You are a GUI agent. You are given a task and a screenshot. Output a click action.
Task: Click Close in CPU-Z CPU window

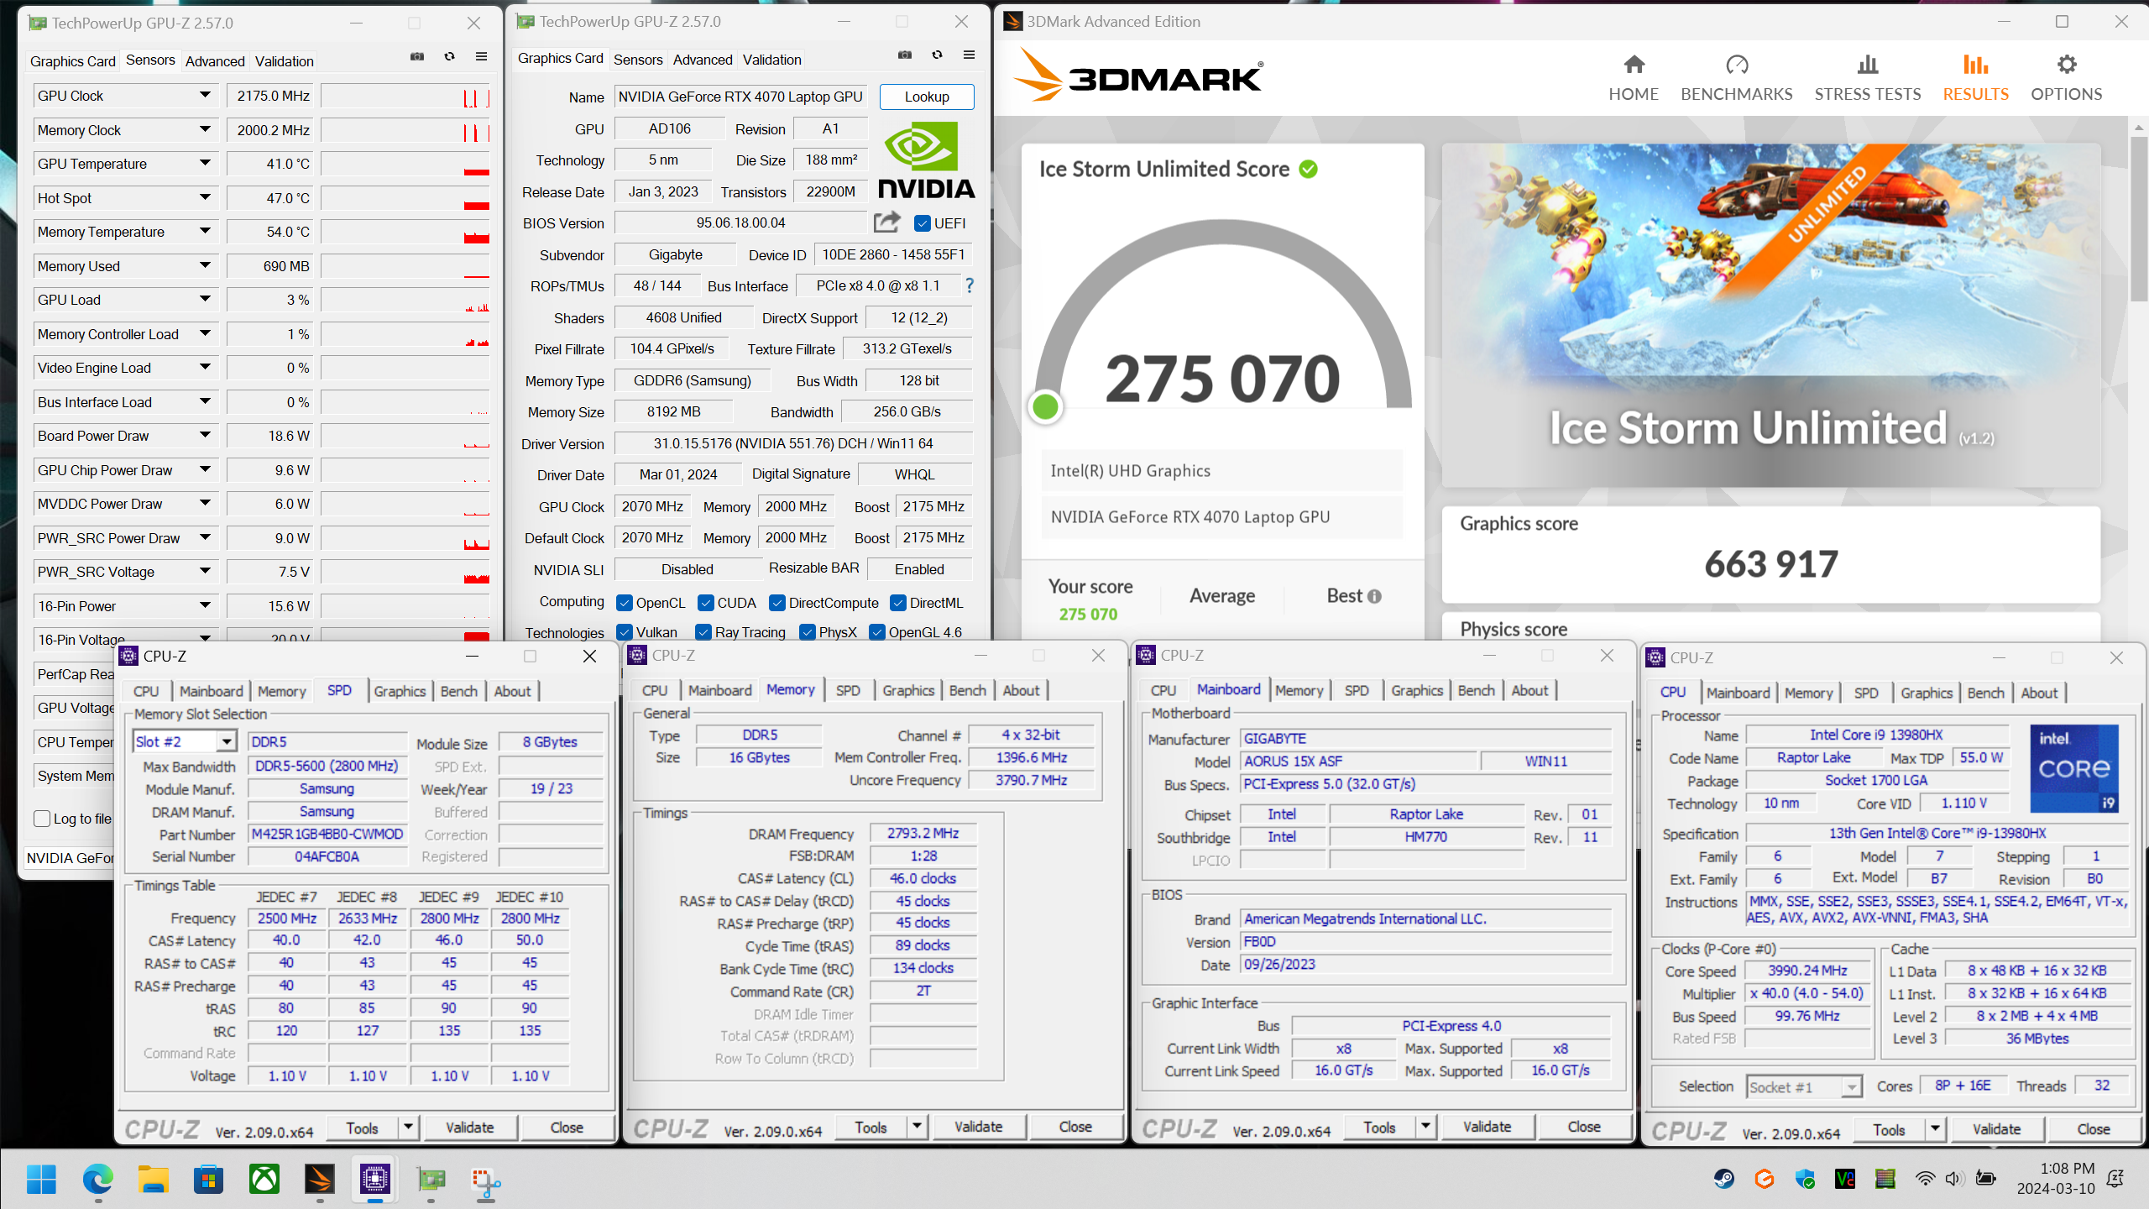click(2094, 1129)
